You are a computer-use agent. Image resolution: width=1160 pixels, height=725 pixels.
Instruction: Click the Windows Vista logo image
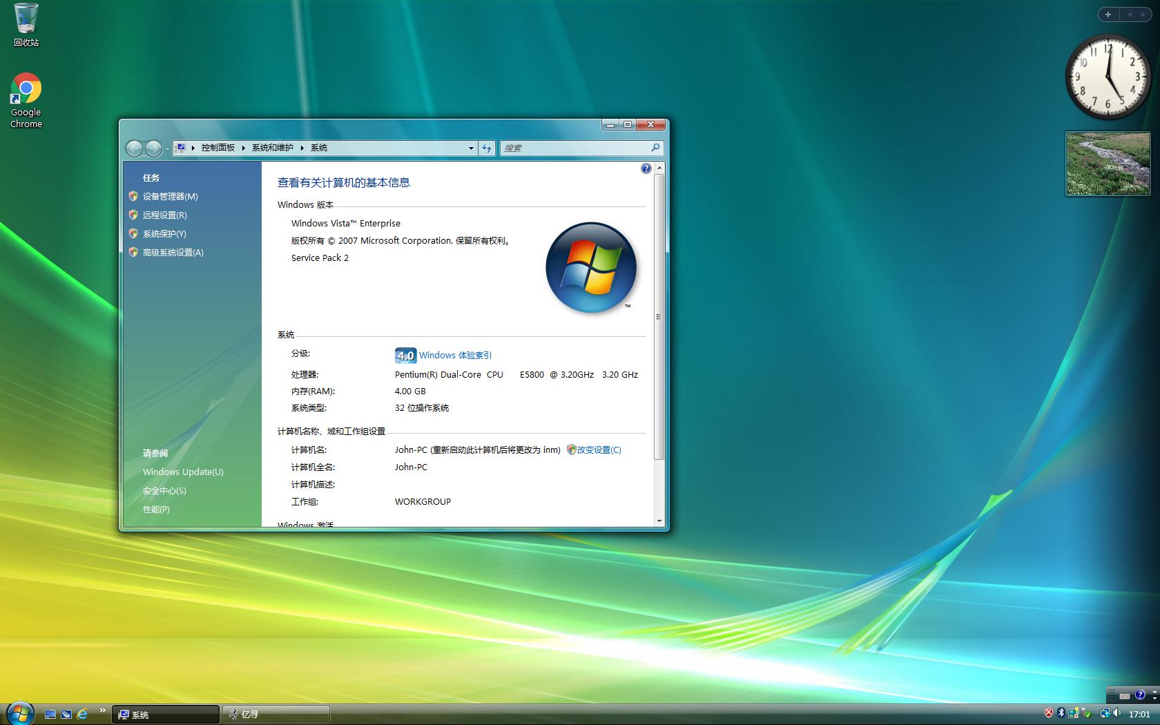591,268
